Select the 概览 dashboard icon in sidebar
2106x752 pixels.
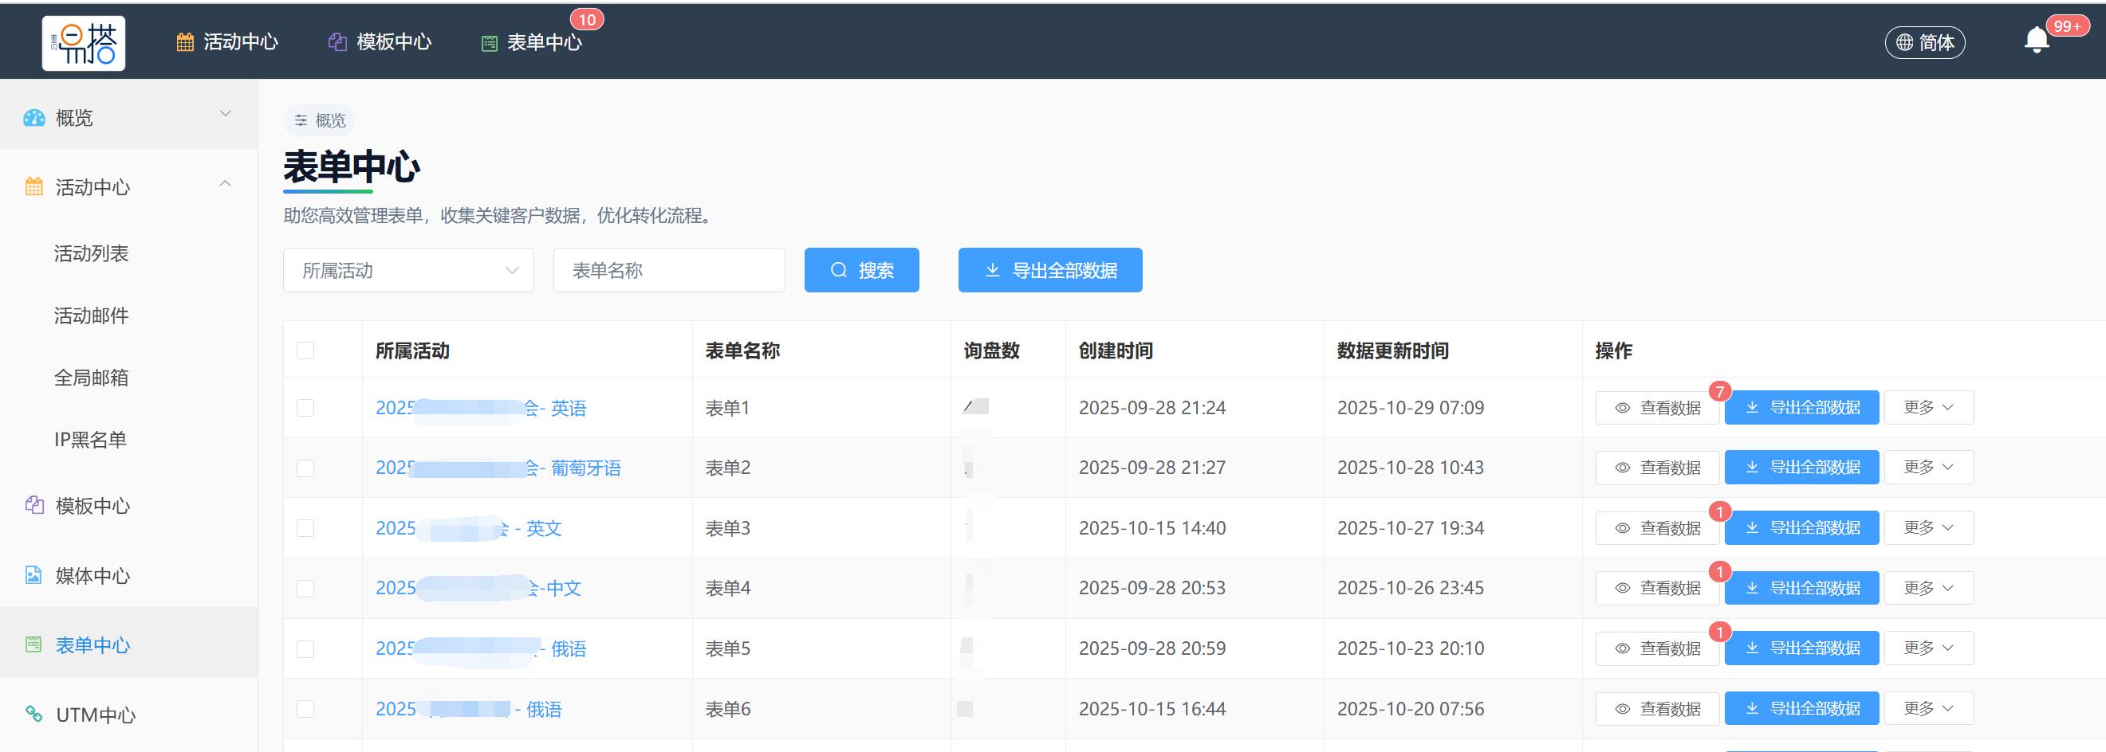point(33,117)
